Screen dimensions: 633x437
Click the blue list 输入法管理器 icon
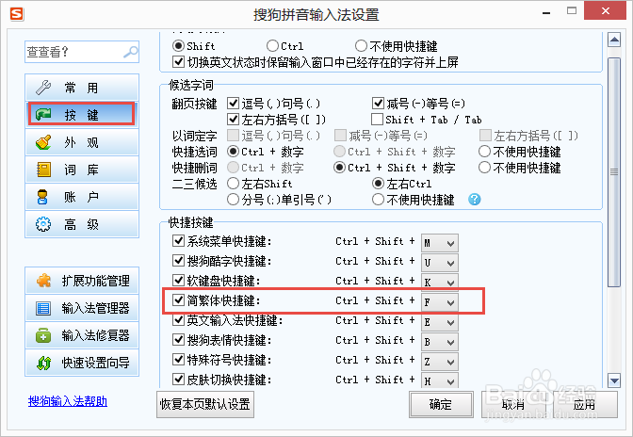click(x=43, y=308)
